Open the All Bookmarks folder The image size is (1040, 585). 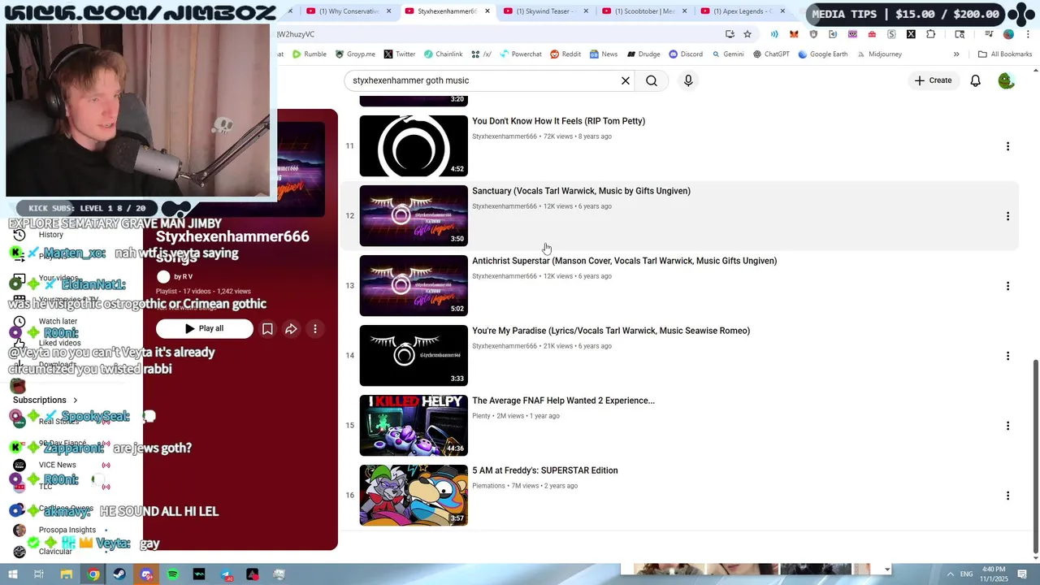(x=1005, y=54)
